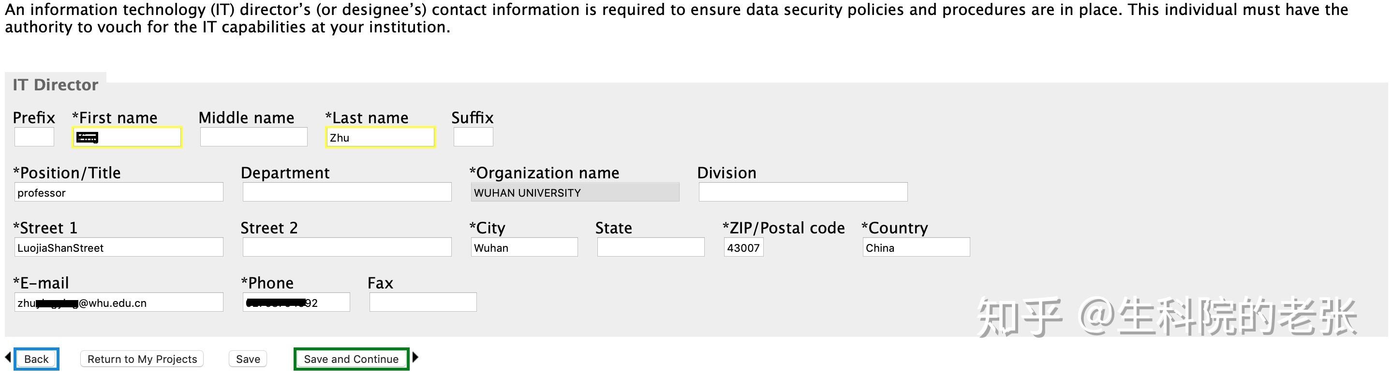1393x374 pixels.
Task: Select the First name input box
Action: pyautogui.click(x=127, y=137)
